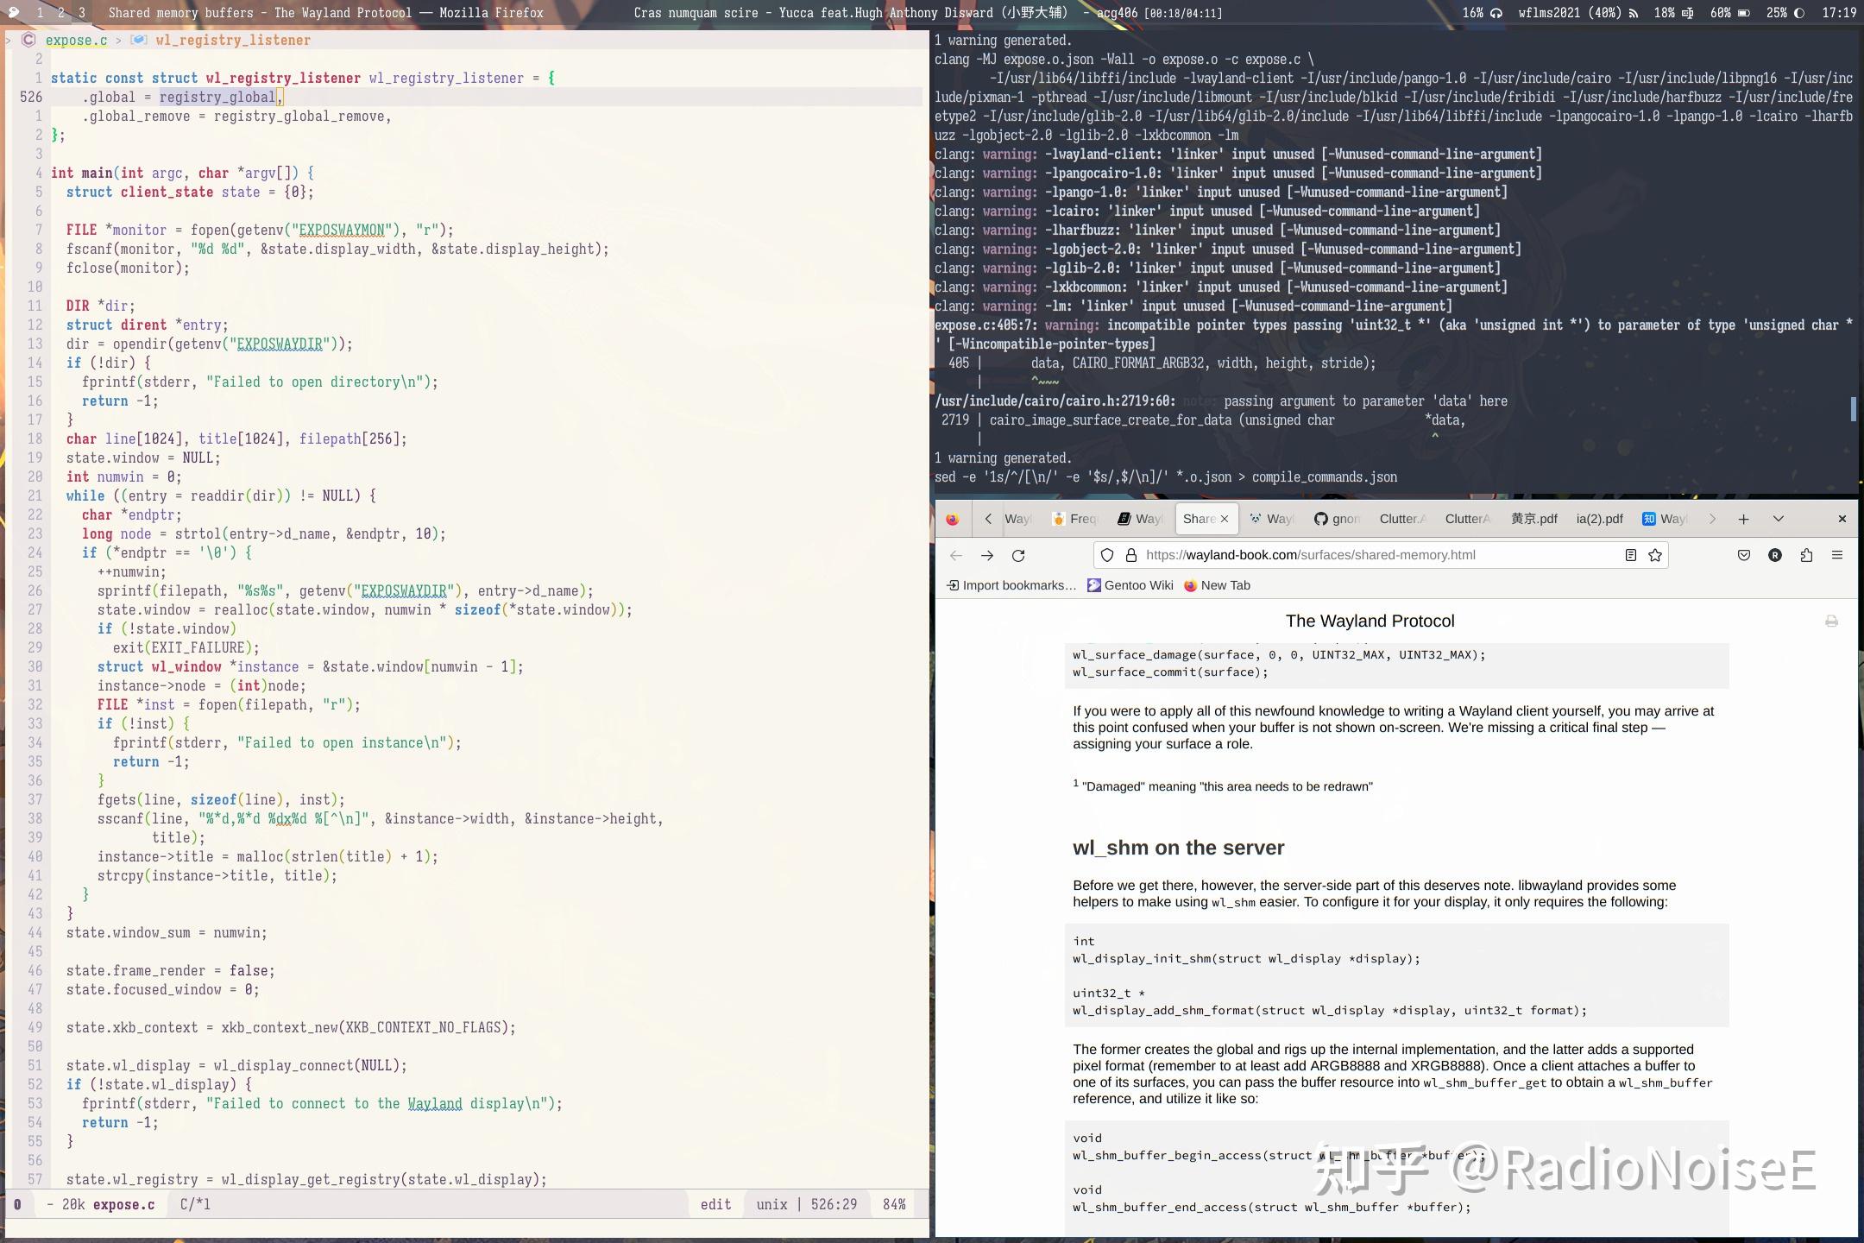Expand the list all tabs dropdown
1864x1243 pixels.
coord(1779,519)
